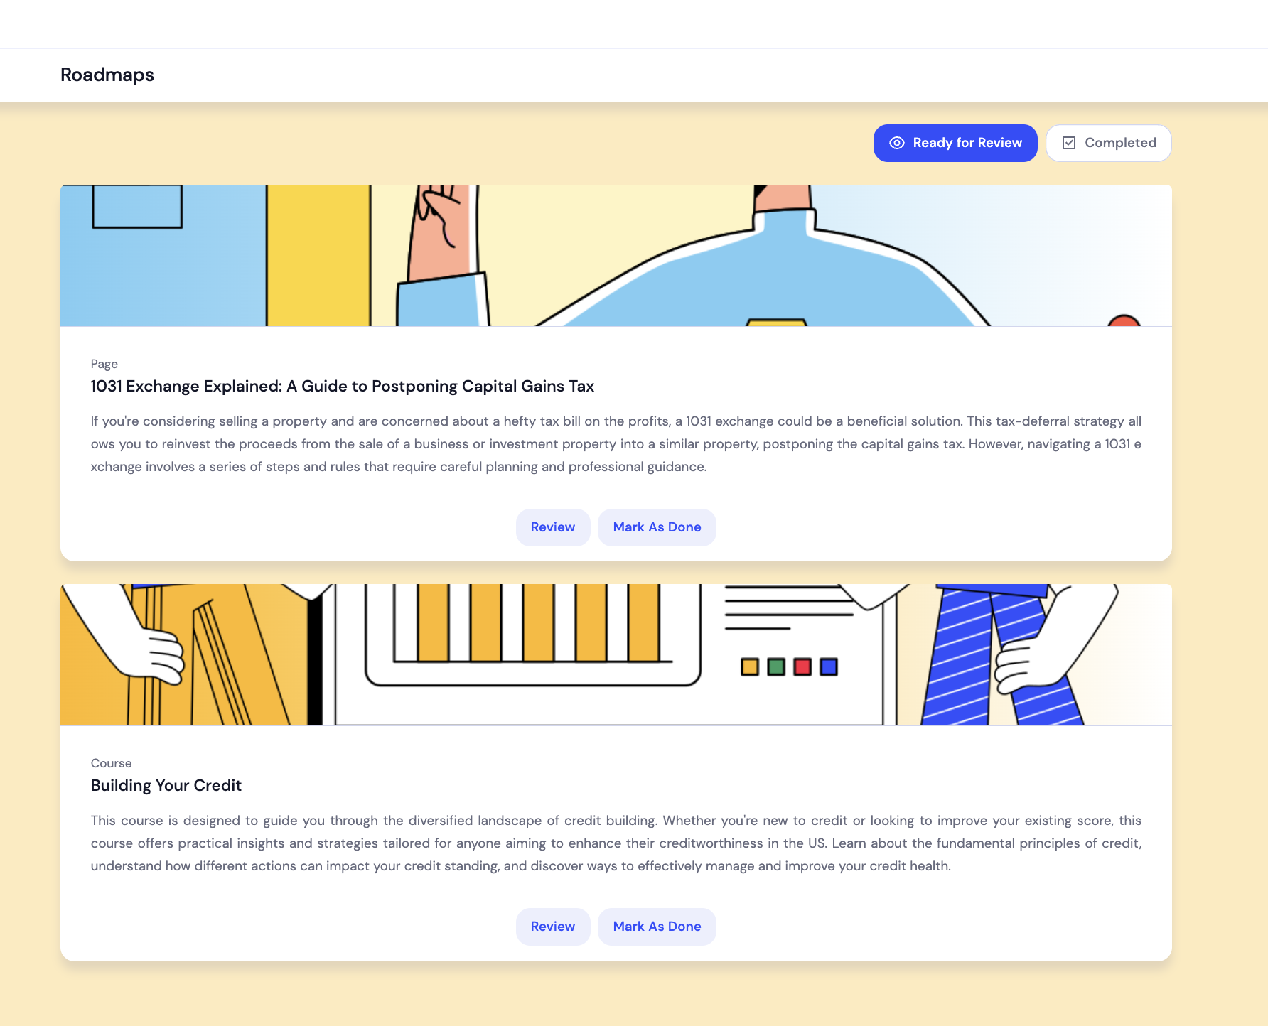Click the Roadmaps page heading

point(107,75)
